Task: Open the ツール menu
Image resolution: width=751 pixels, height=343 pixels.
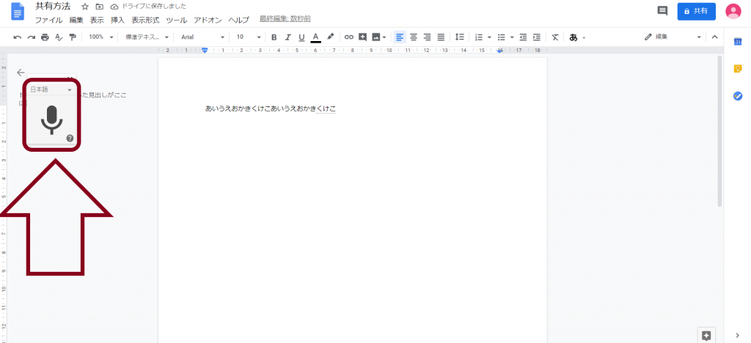Action: point(176,20)
